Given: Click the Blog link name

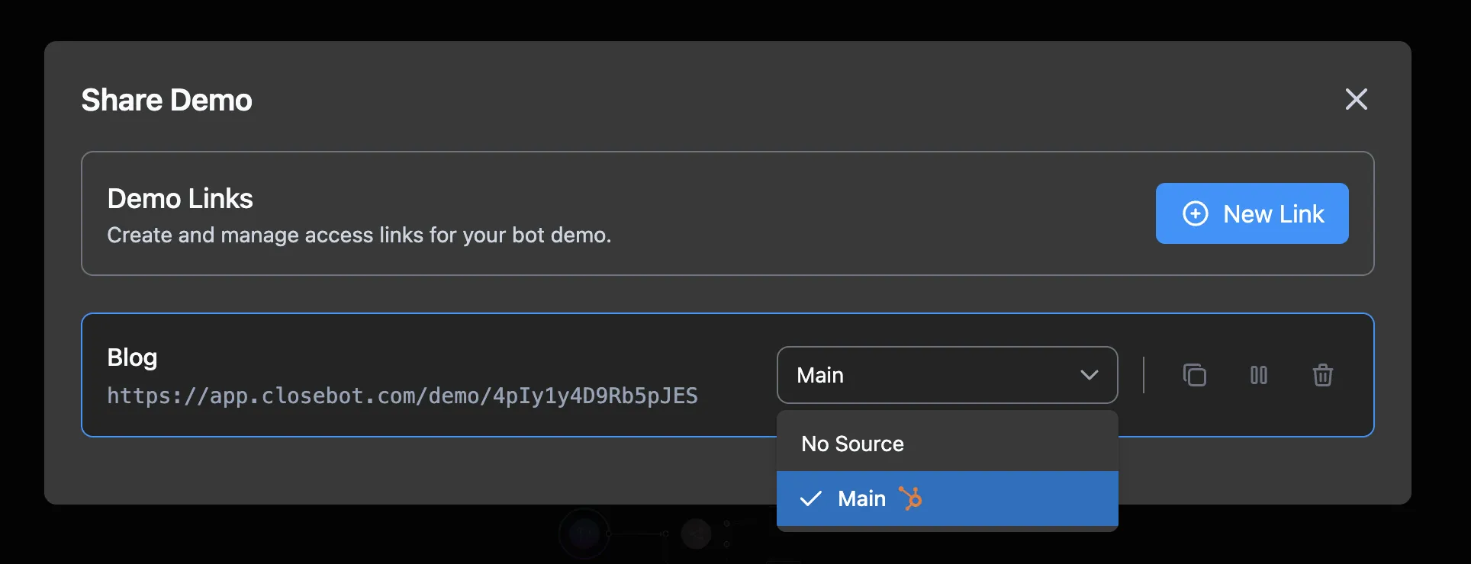Looking at the screenshot, I should (132, 357).
